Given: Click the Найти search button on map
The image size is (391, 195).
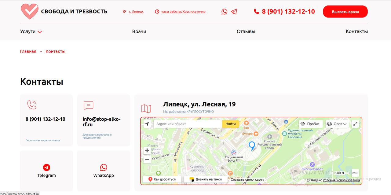Looking at the screenshot, I should tap(231, 124).
